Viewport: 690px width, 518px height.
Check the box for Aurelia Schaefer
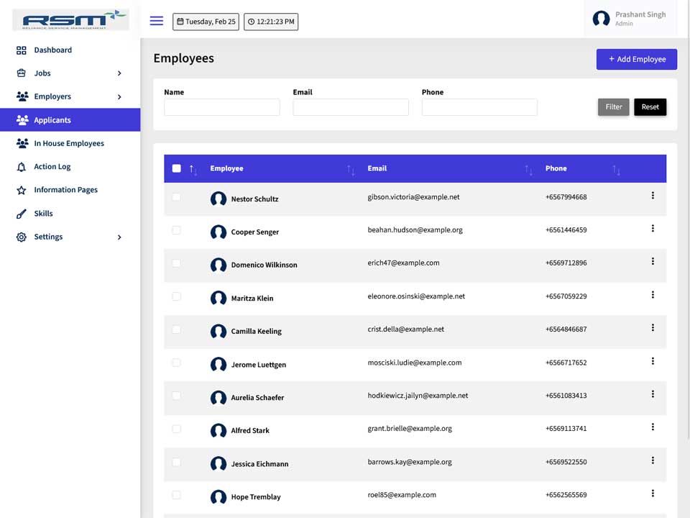[x=177, y=396]
